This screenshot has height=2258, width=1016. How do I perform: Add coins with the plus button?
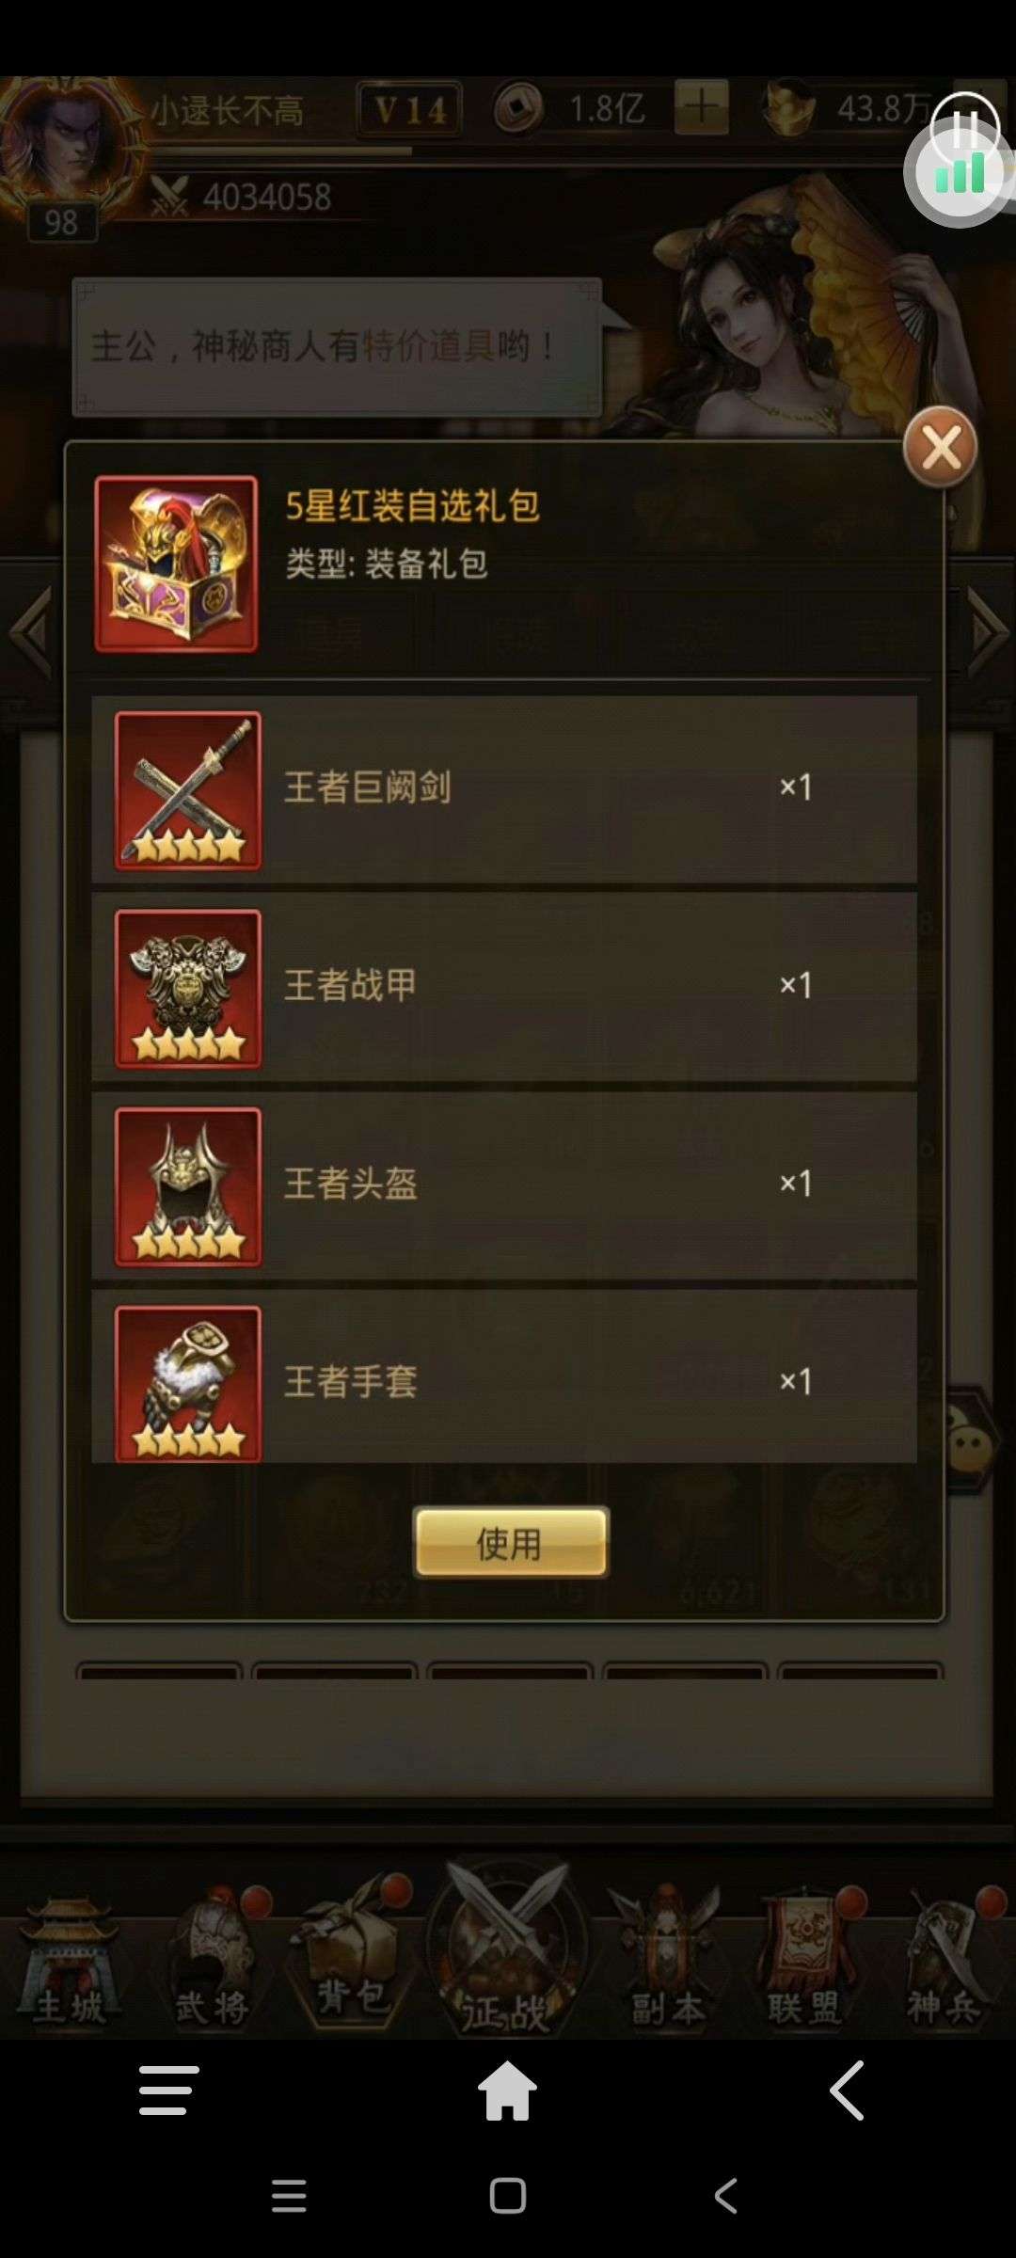(x=702, y=107)
